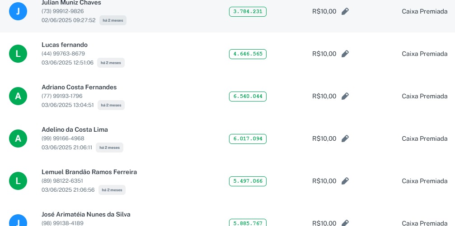Click edit pencil next to Julian Muniz Chaves' R$10,00
Screen dimensions: 455x226
[x=345, y=11]
